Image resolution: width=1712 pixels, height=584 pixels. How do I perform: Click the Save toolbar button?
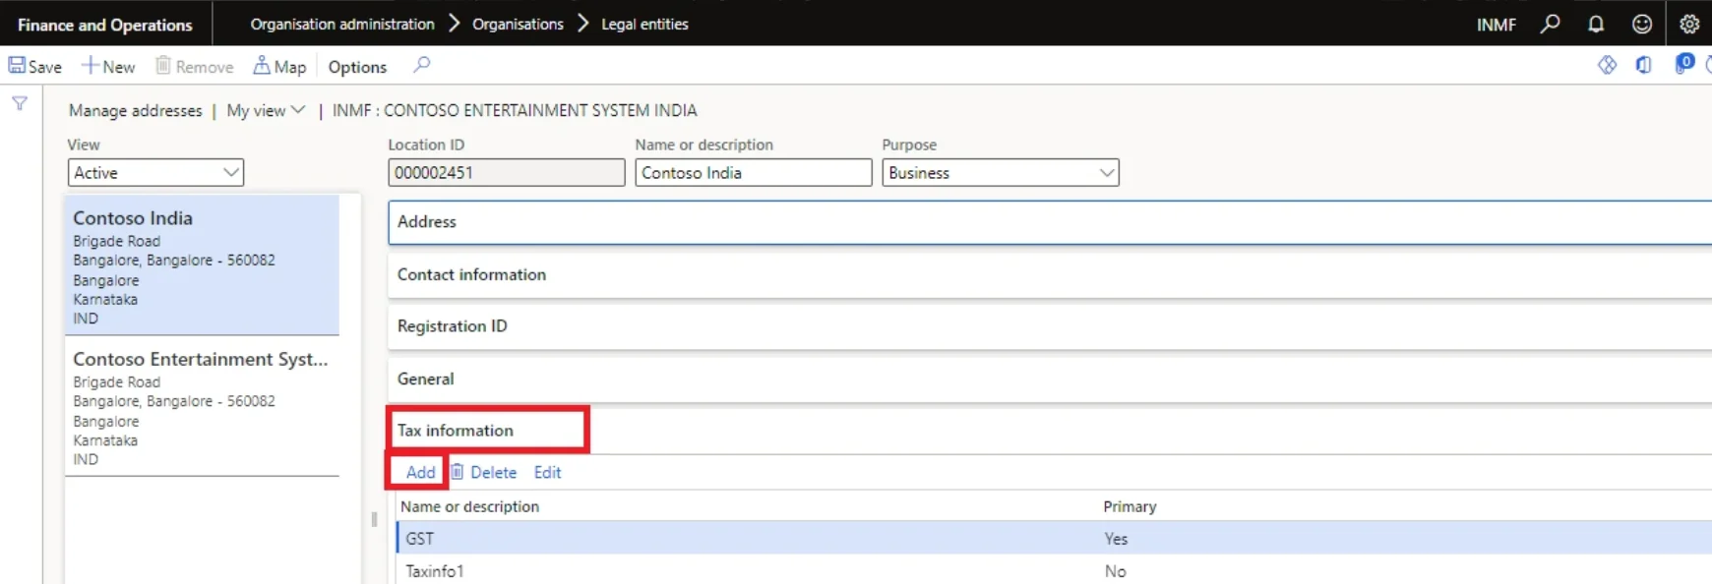[x=35, y=66]
